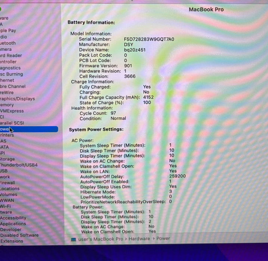Select Diagnostics in the sidebar
The width and height of the screenshot is (268, 261).
pos(10,68)
